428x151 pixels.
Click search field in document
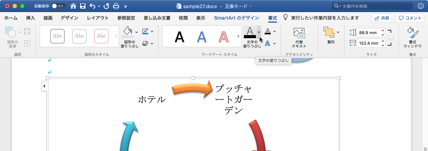pyautogui.click(x=372, y=6)
